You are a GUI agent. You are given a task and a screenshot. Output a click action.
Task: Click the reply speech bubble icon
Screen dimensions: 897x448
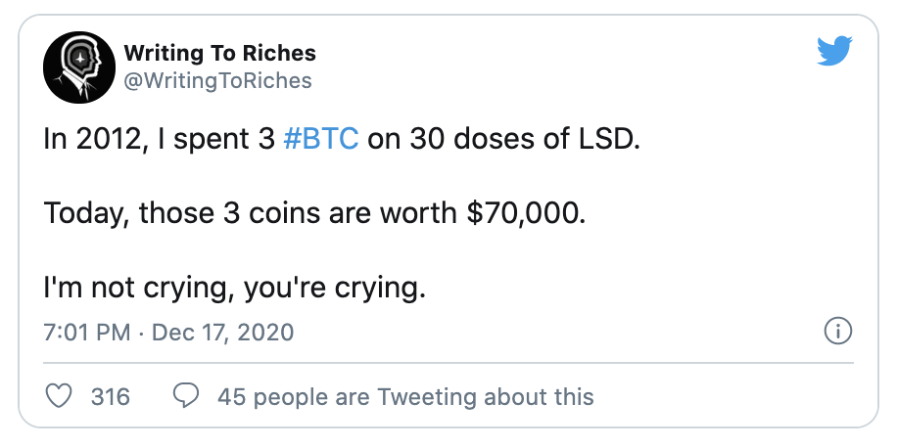(x=186, y=396)
